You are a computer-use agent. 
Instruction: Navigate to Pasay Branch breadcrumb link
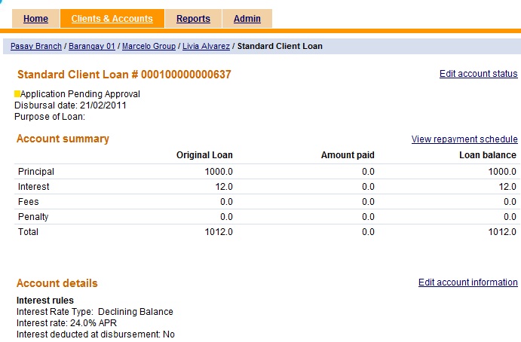37,47
